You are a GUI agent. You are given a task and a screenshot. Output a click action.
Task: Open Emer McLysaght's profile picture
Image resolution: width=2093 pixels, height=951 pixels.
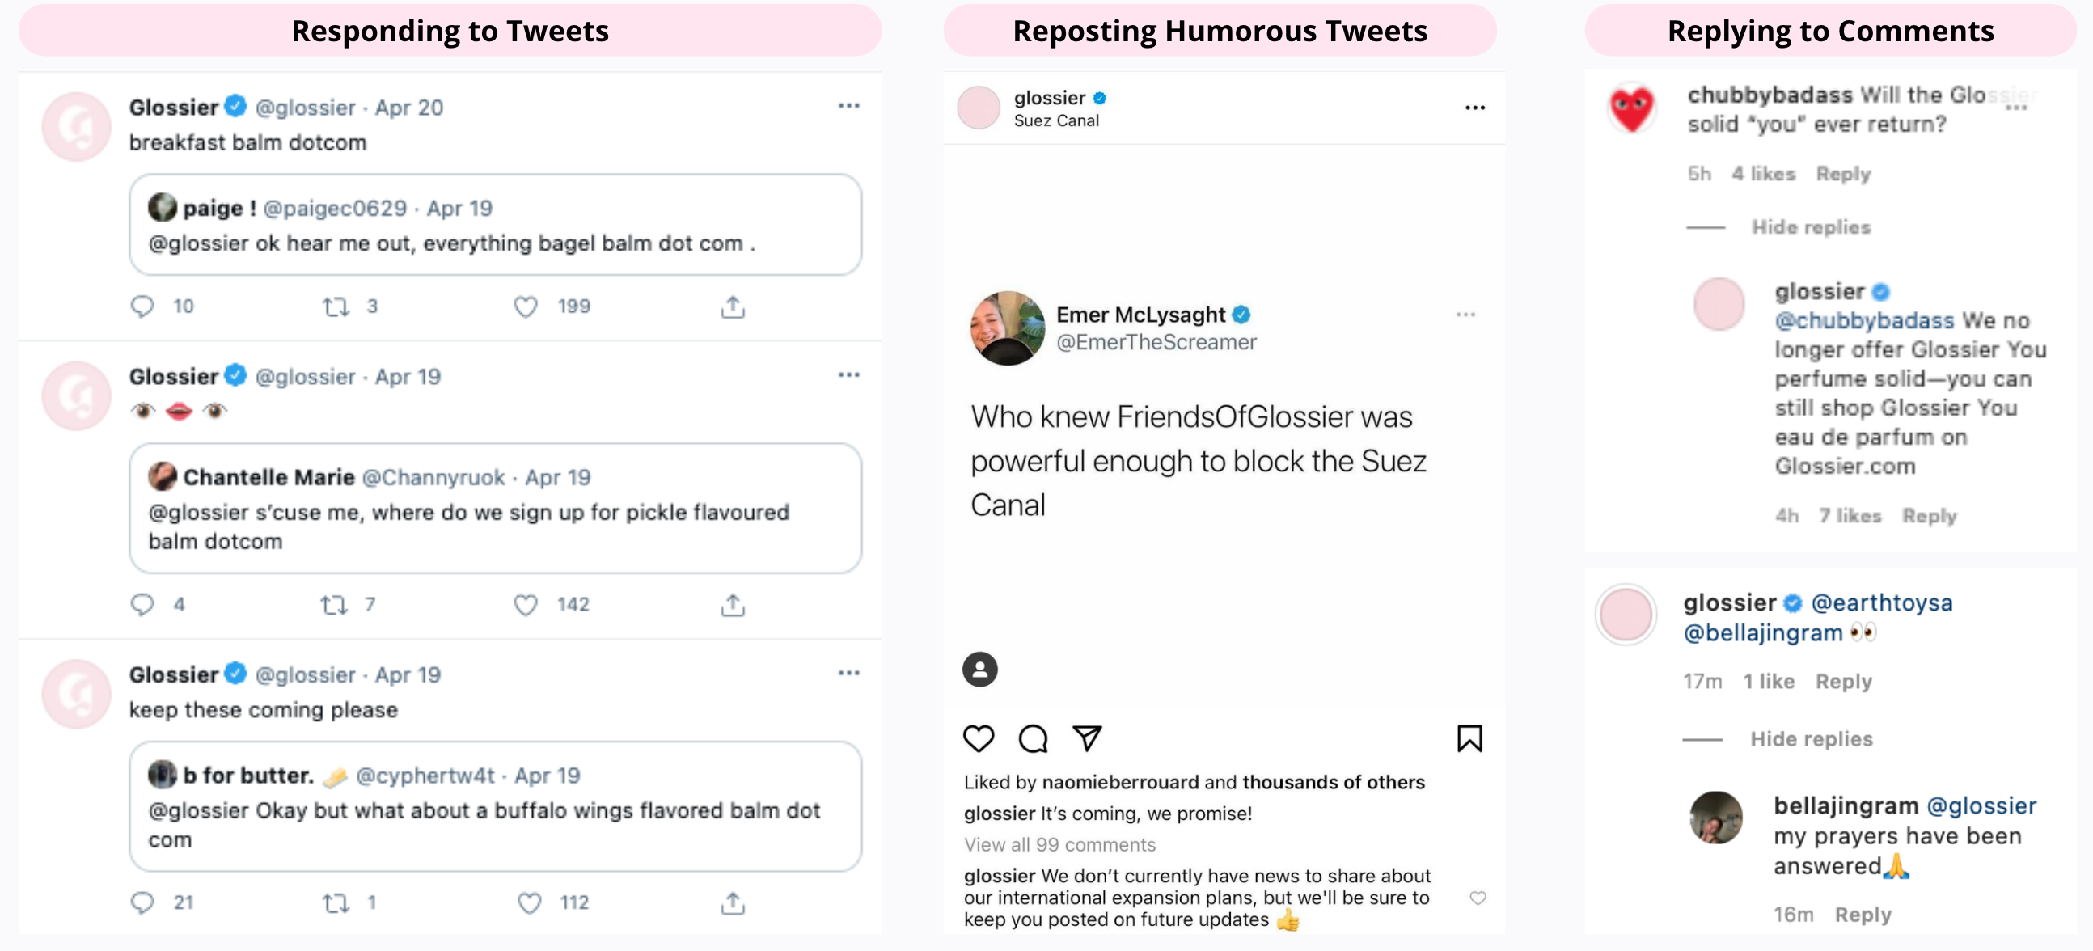(x=1008, y=328)
